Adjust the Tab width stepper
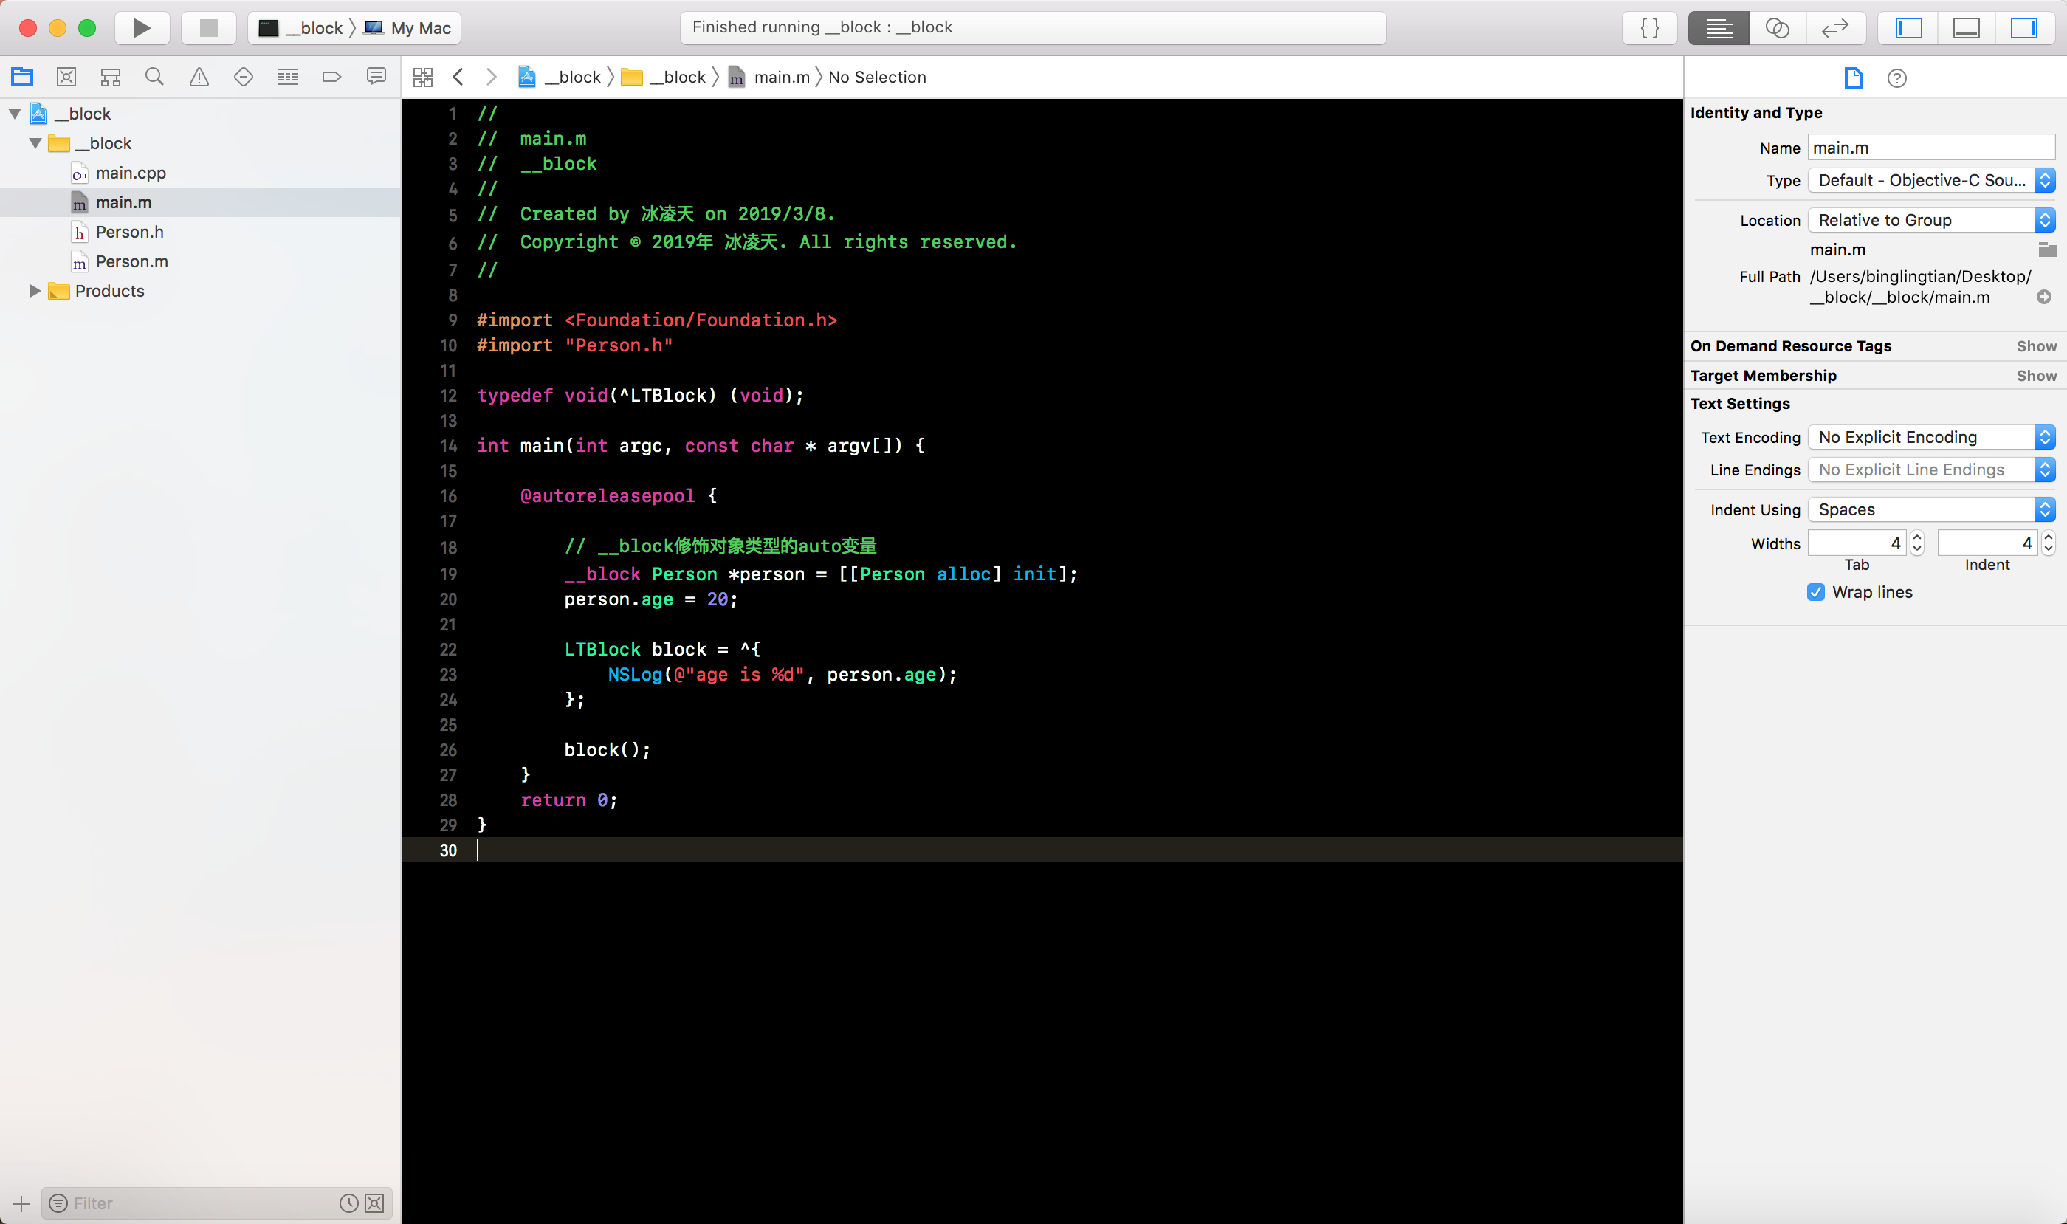This screenshot has width=2067, height=1224. (1917, 543)
